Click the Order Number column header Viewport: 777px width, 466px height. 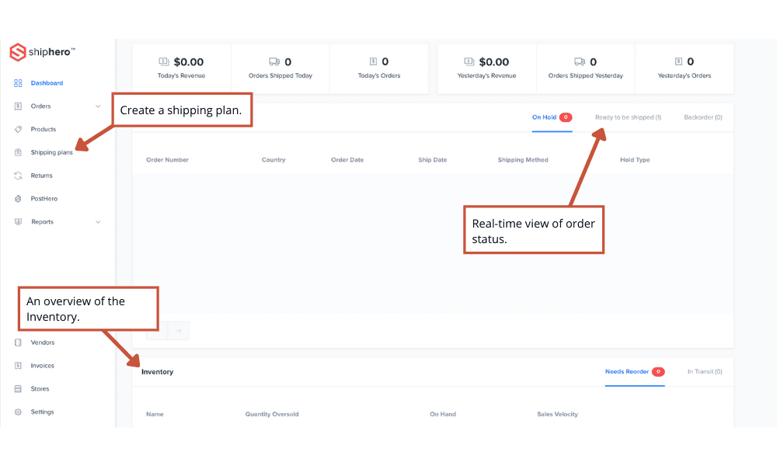coord(167,160)
